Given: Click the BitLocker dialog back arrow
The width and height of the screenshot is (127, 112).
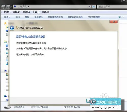Looking at the screenshot, I should 12,28.
